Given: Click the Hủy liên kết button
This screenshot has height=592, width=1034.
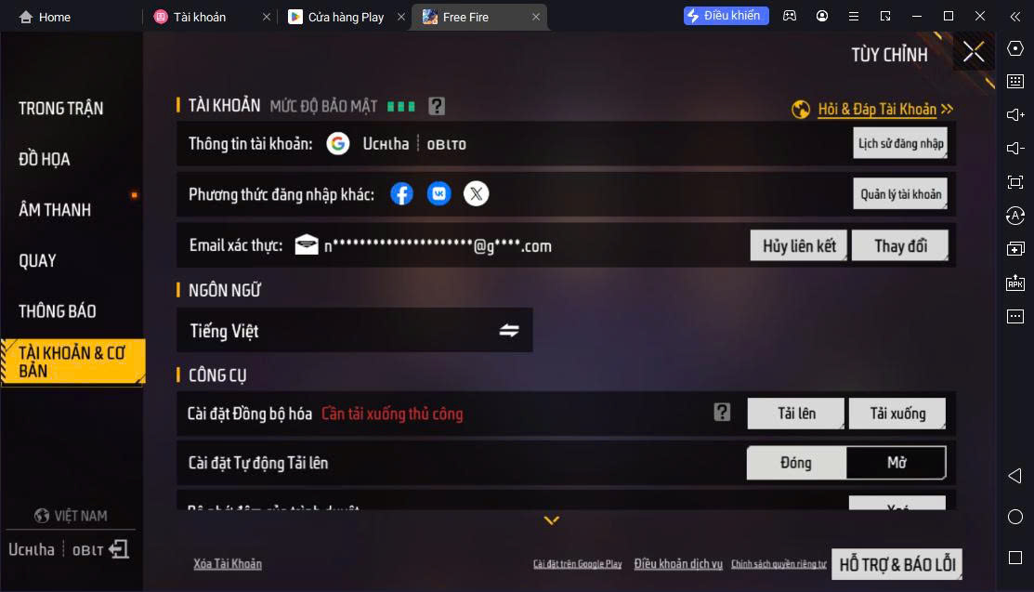Looking at the screenshot, I should (799, 245).
